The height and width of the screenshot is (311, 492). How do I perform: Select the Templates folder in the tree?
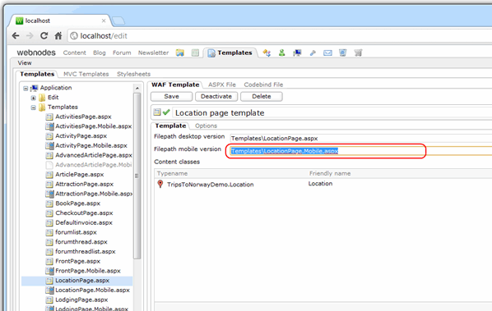pyautogui.click(x=63, y=107)
